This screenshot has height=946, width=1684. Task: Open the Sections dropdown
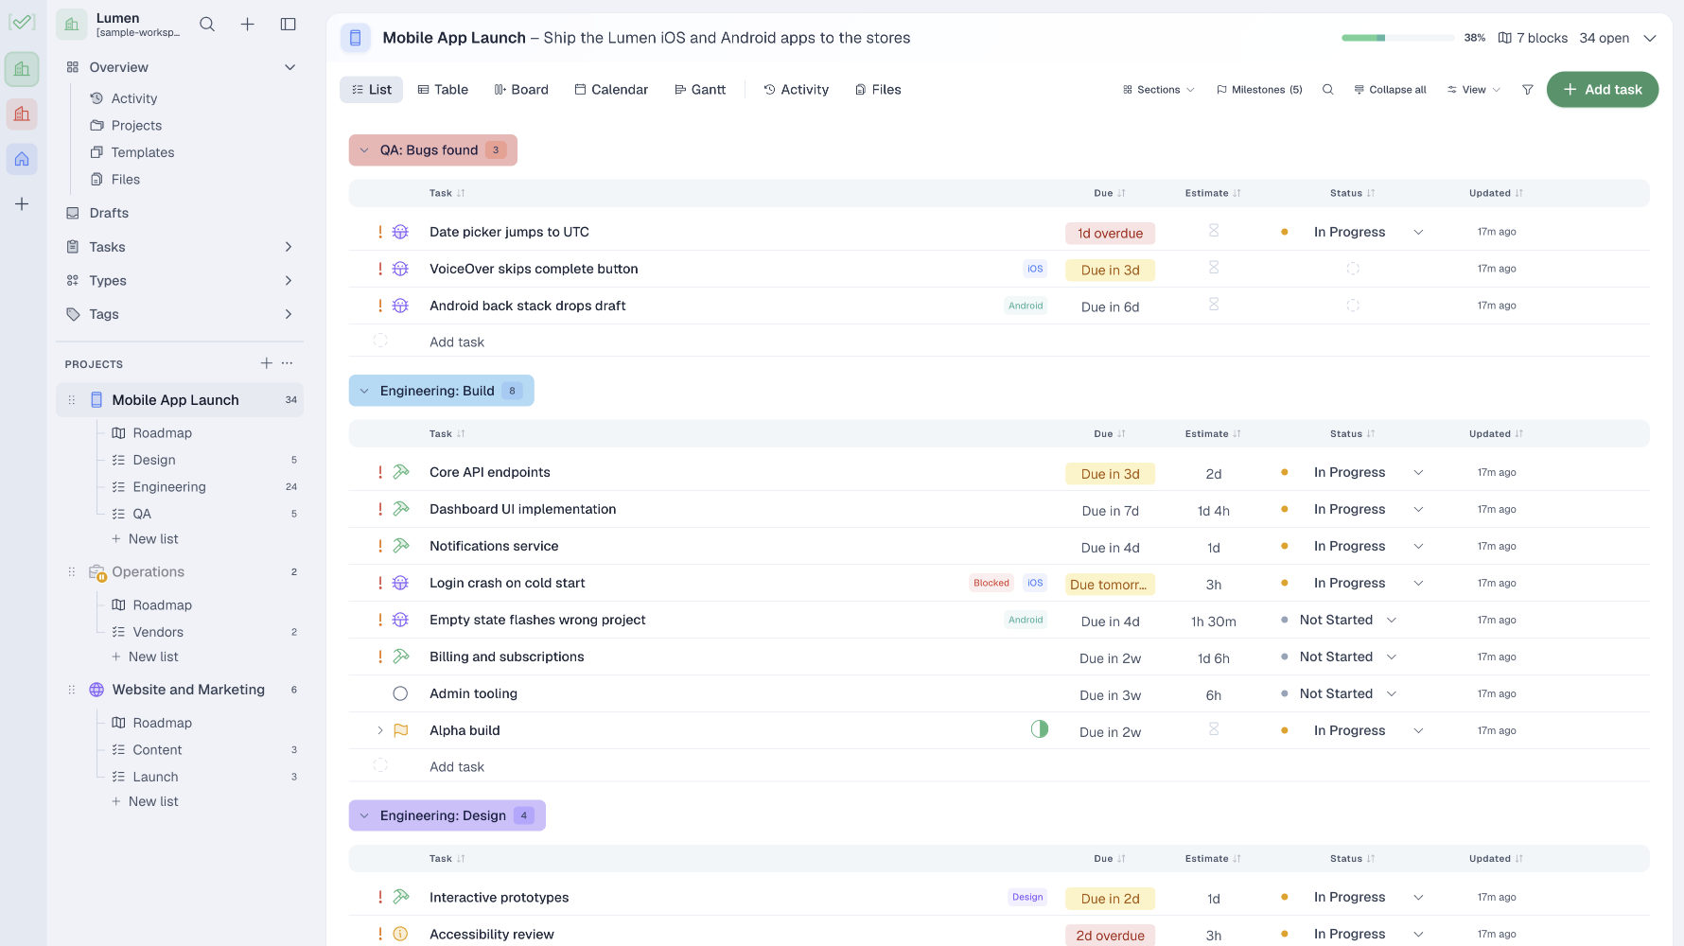coord(1159,90)
